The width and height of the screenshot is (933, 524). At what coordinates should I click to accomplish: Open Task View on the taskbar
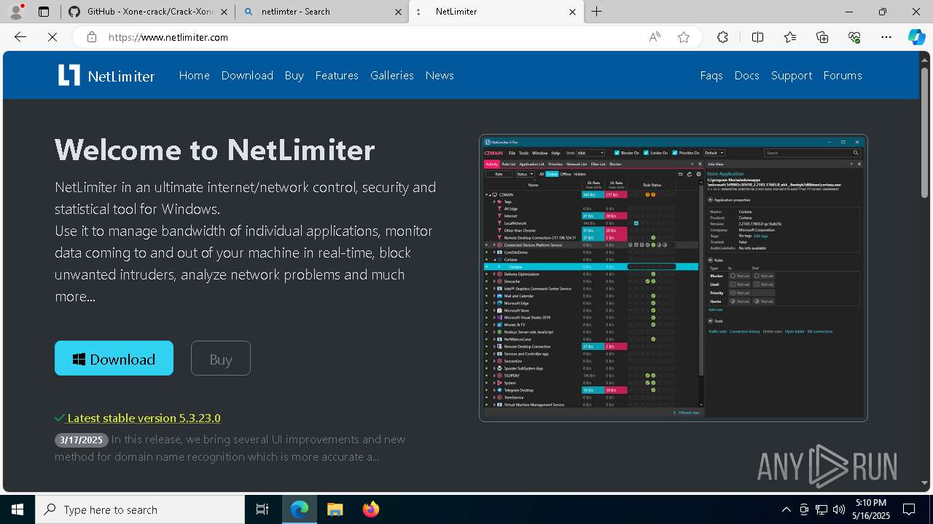(x=262, y=509)
